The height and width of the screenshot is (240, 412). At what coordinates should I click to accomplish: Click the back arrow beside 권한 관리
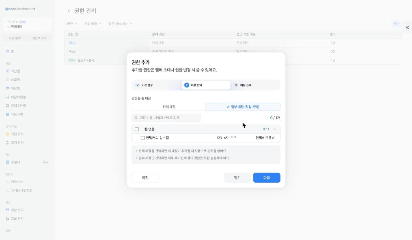pos(69,11)
